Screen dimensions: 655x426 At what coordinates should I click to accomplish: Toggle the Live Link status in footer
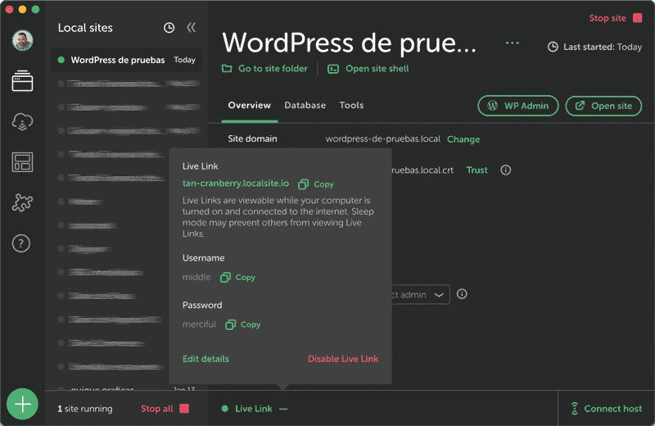coord(255,409)
